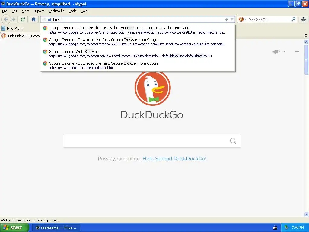This screenshot has width=309, height=232.
Task: Open the Tools menu
Action: tap(72, 11)
